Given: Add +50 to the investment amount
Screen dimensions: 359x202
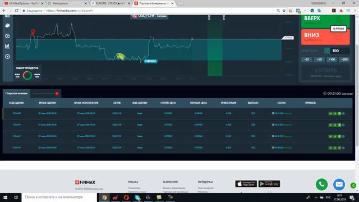Looking at the screenshot, I should (319, 59).
